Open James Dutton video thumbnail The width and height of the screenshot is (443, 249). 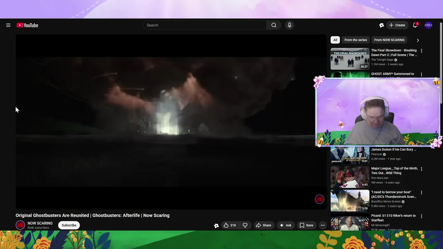tap(350, 155)
